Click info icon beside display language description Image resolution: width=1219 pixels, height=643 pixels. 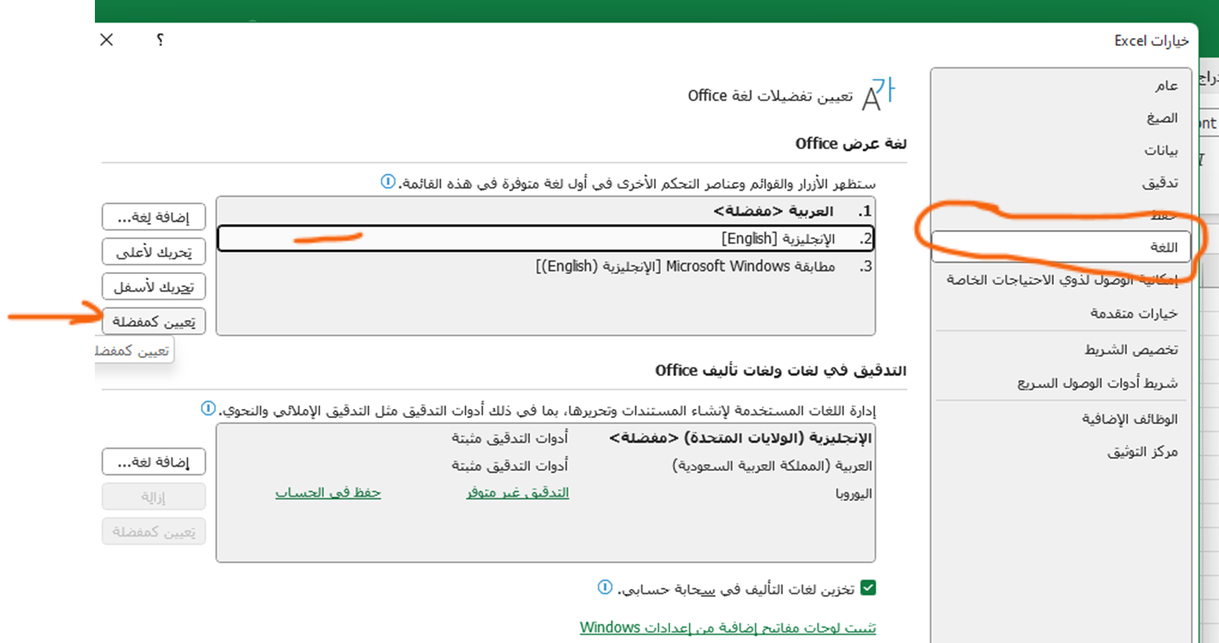pos(388,182)
